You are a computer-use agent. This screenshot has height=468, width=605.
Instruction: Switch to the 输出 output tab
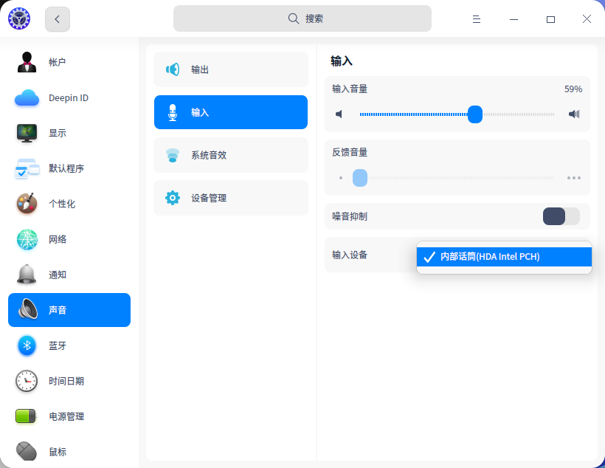coord(230,69)
